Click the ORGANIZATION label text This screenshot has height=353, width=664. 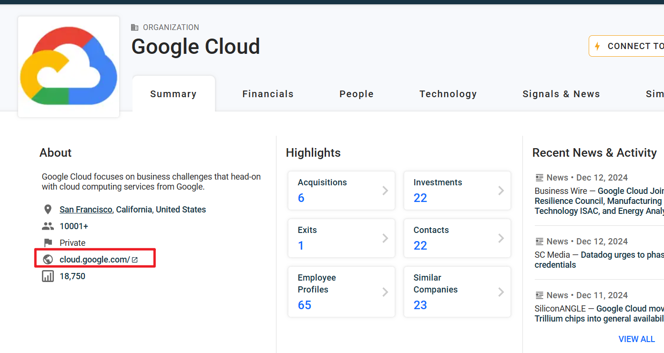(x=171, y=28)
